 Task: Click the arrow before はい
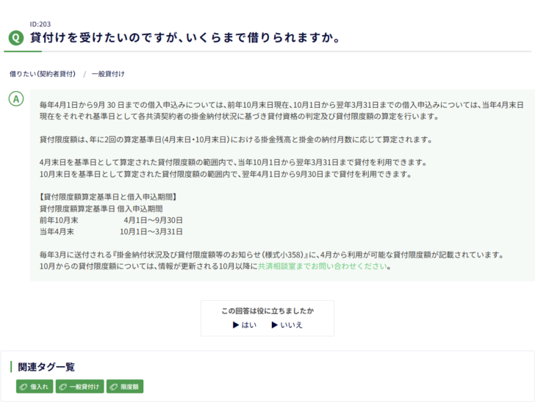(x=236, y=325)
